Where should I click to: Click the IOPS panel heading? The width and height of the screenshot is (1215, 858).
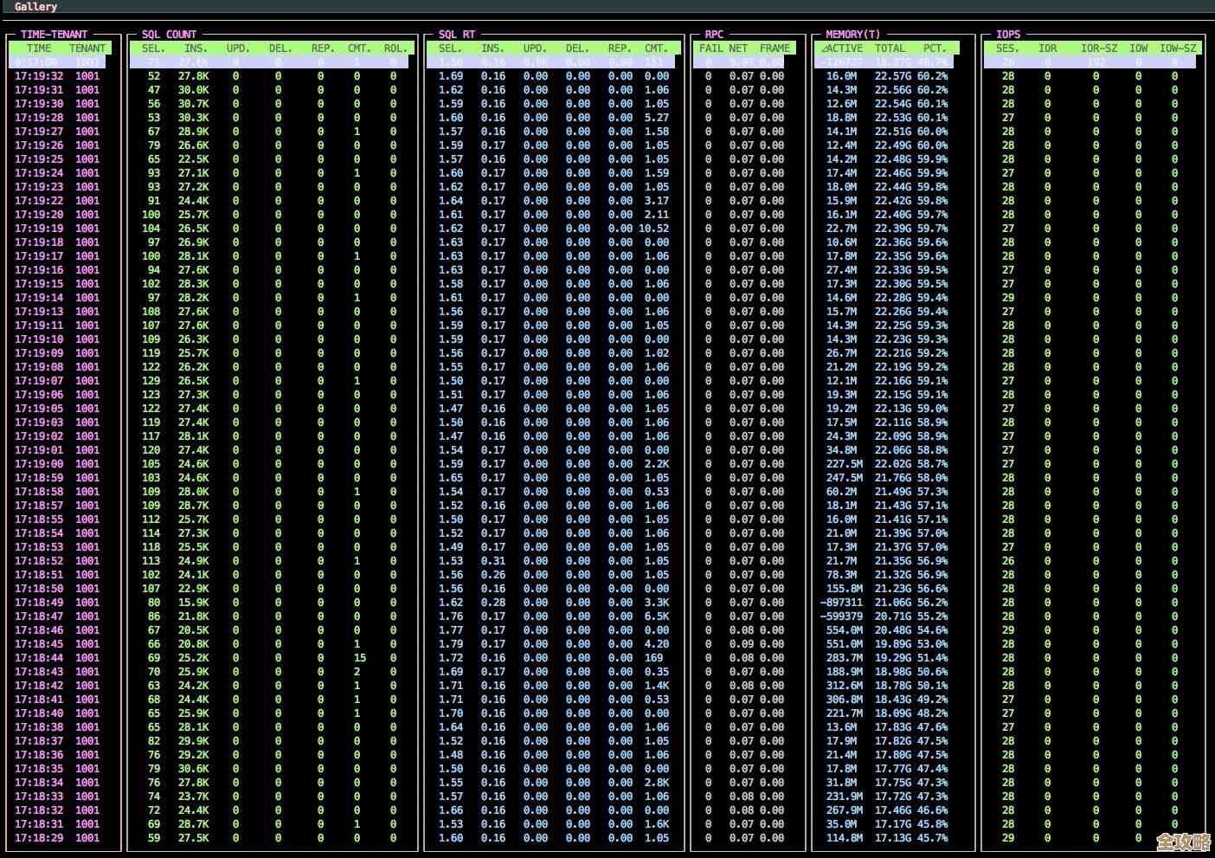(x=1007, y=35)
